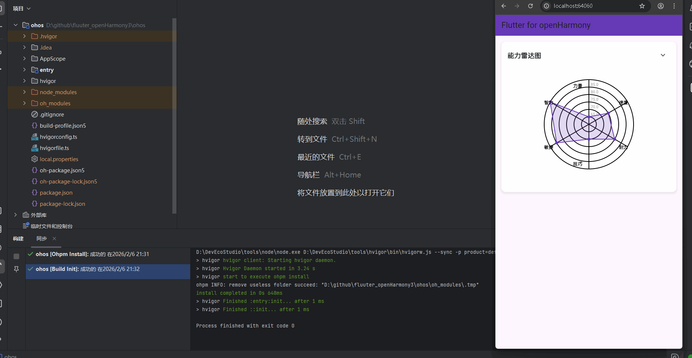692x358 pixels.
Task: Reload the localhost browser page
Action: point(530,6)
